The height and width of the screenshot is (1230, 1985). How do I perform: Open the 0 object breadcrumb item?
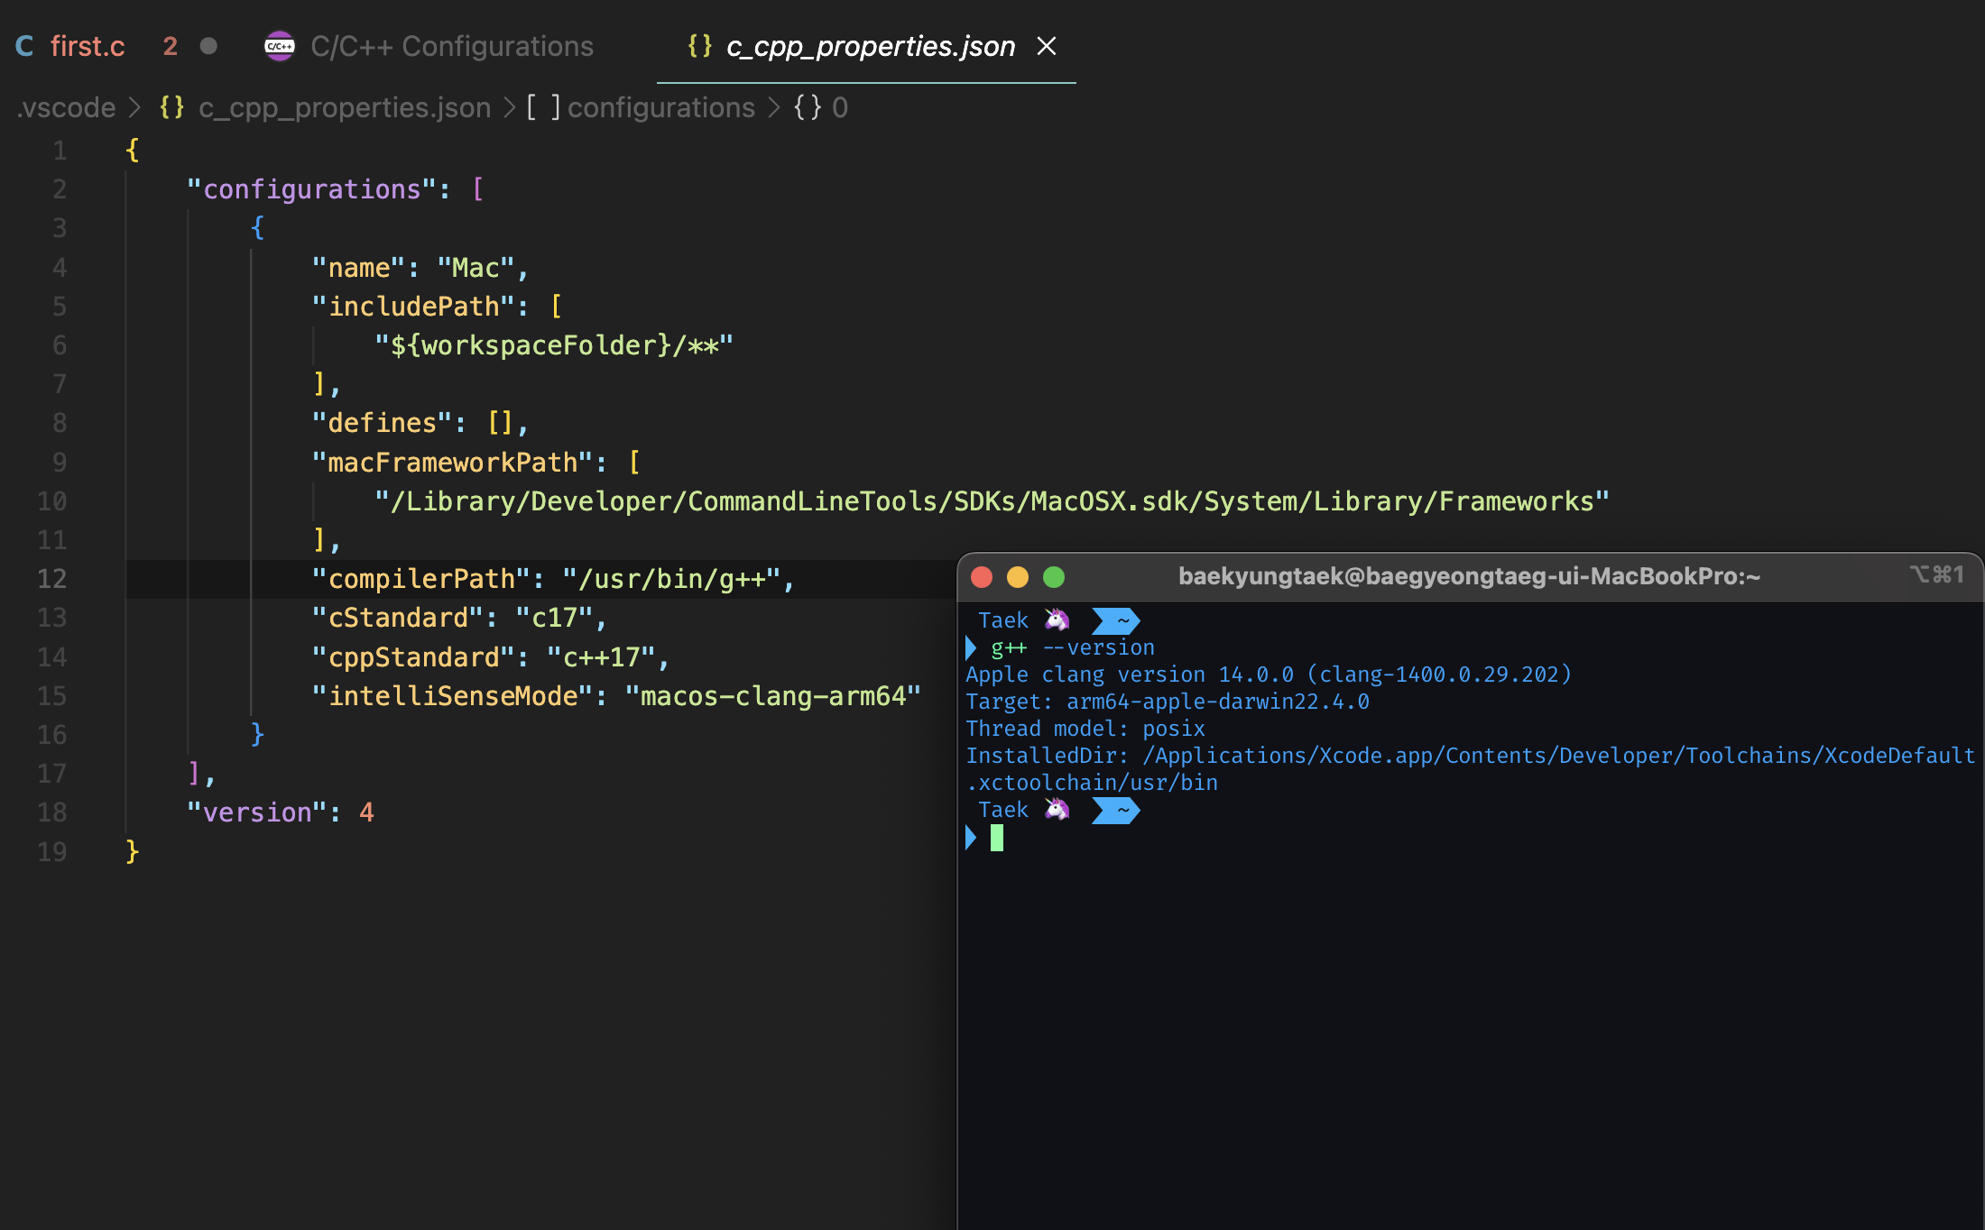(x=840, y=107)
